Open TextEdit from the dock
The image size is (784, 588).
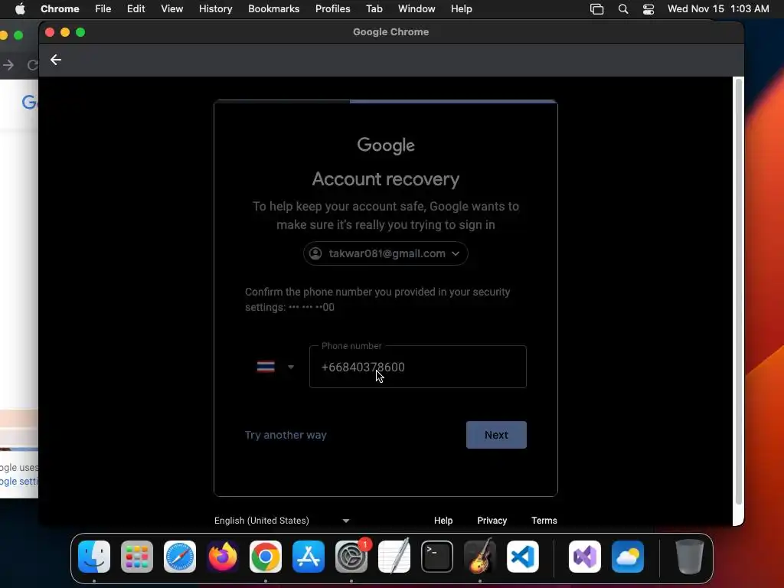pyautogui.click(x=394, y=557)
